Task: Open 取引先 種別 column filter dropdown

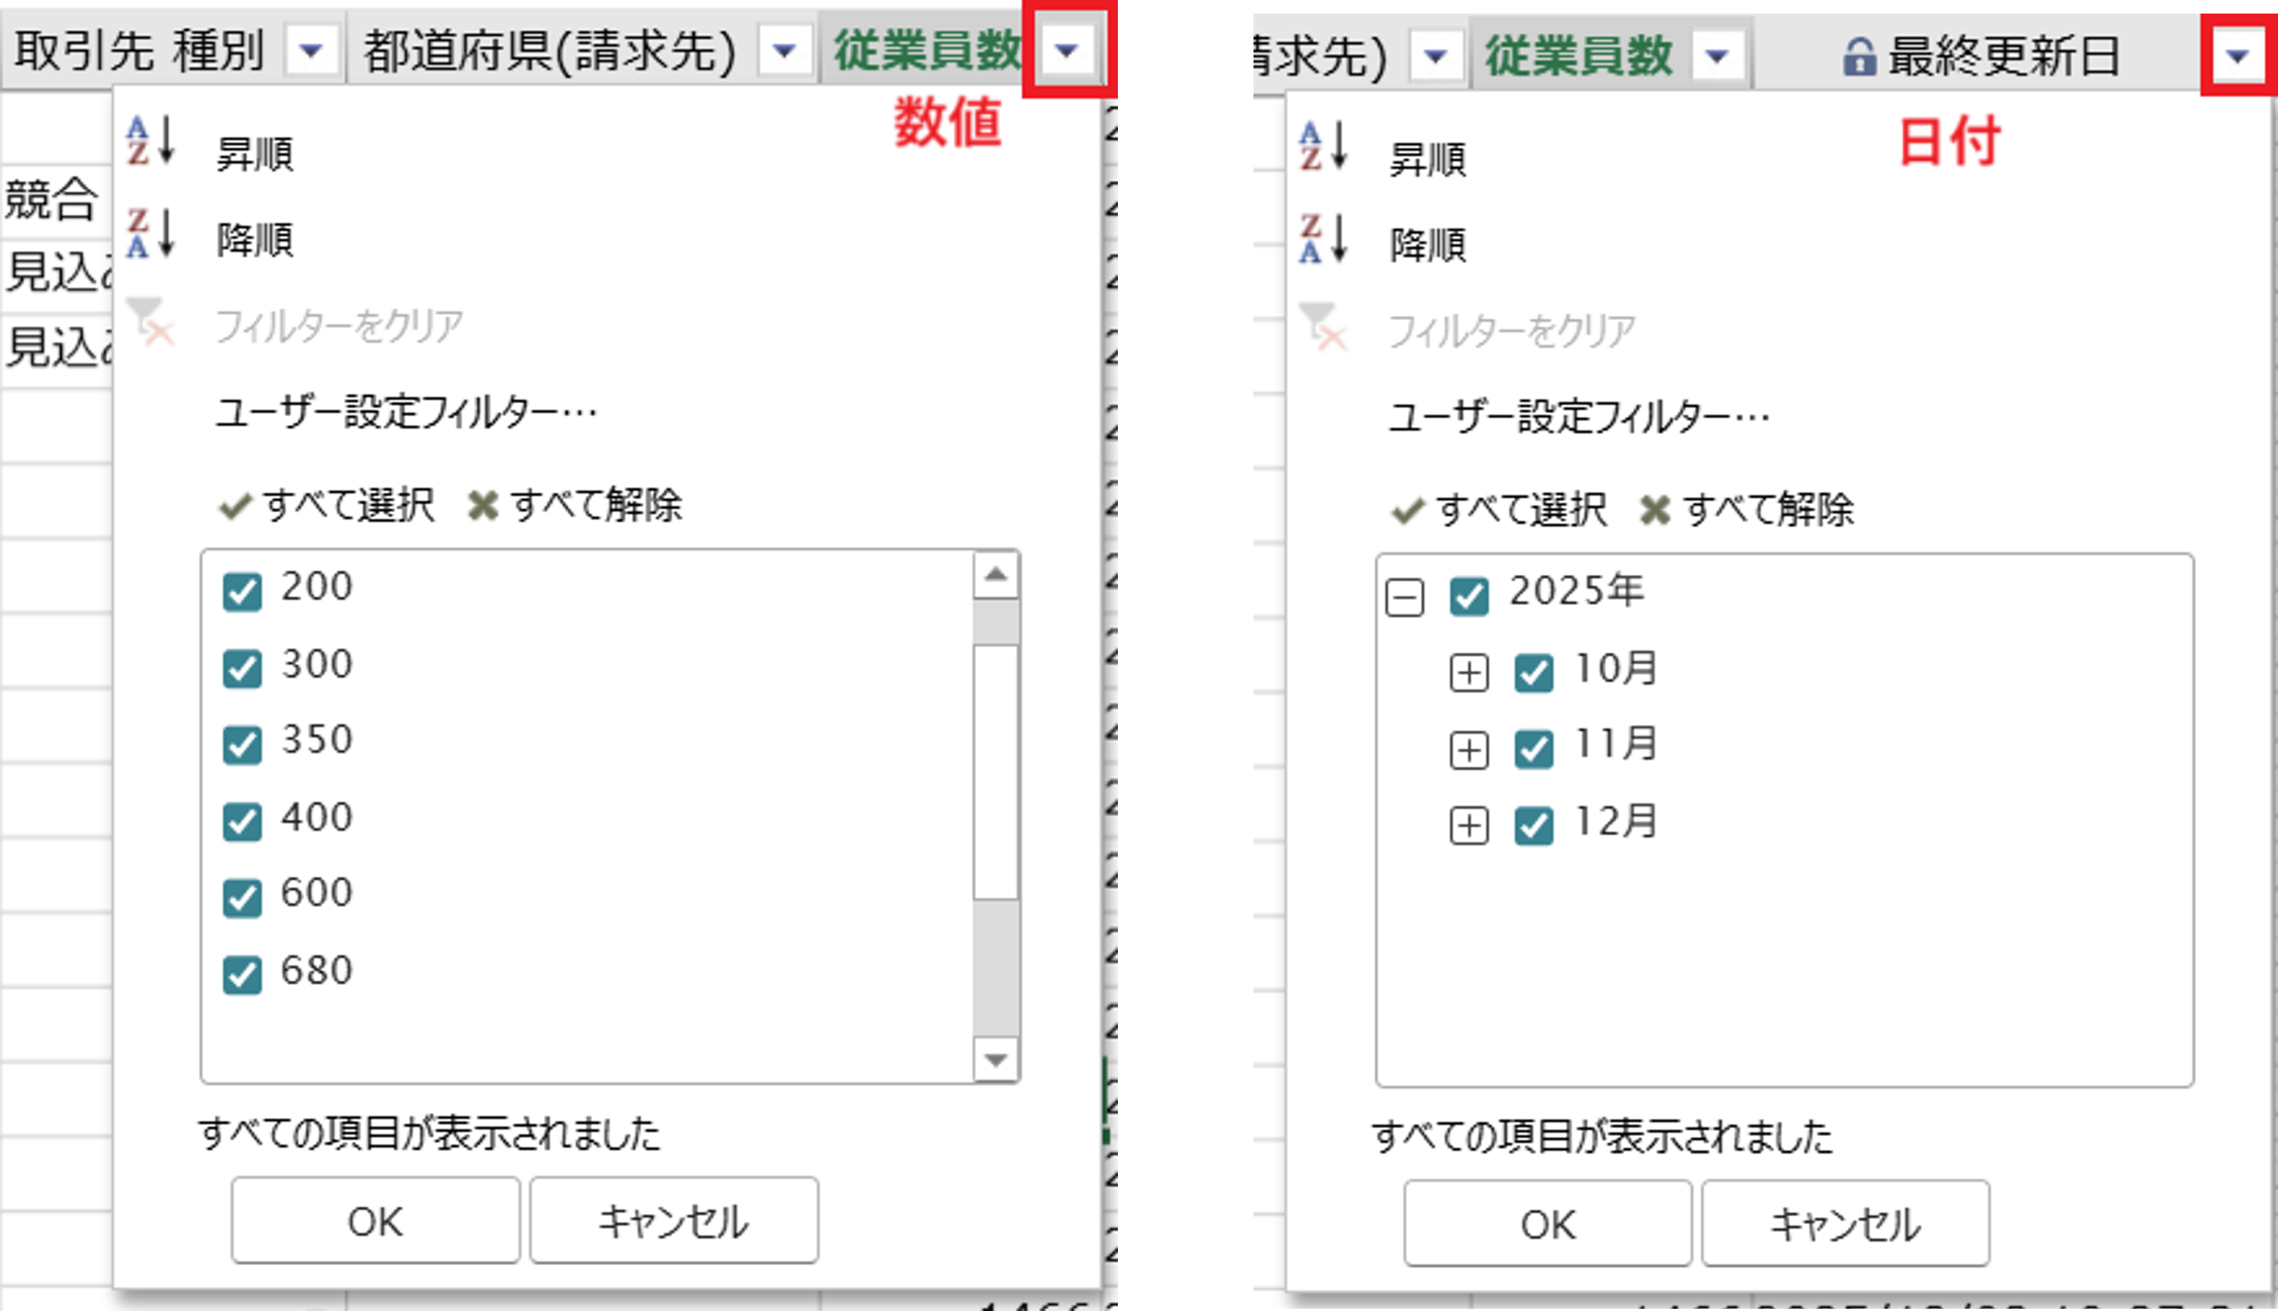Action: point(310,50)
